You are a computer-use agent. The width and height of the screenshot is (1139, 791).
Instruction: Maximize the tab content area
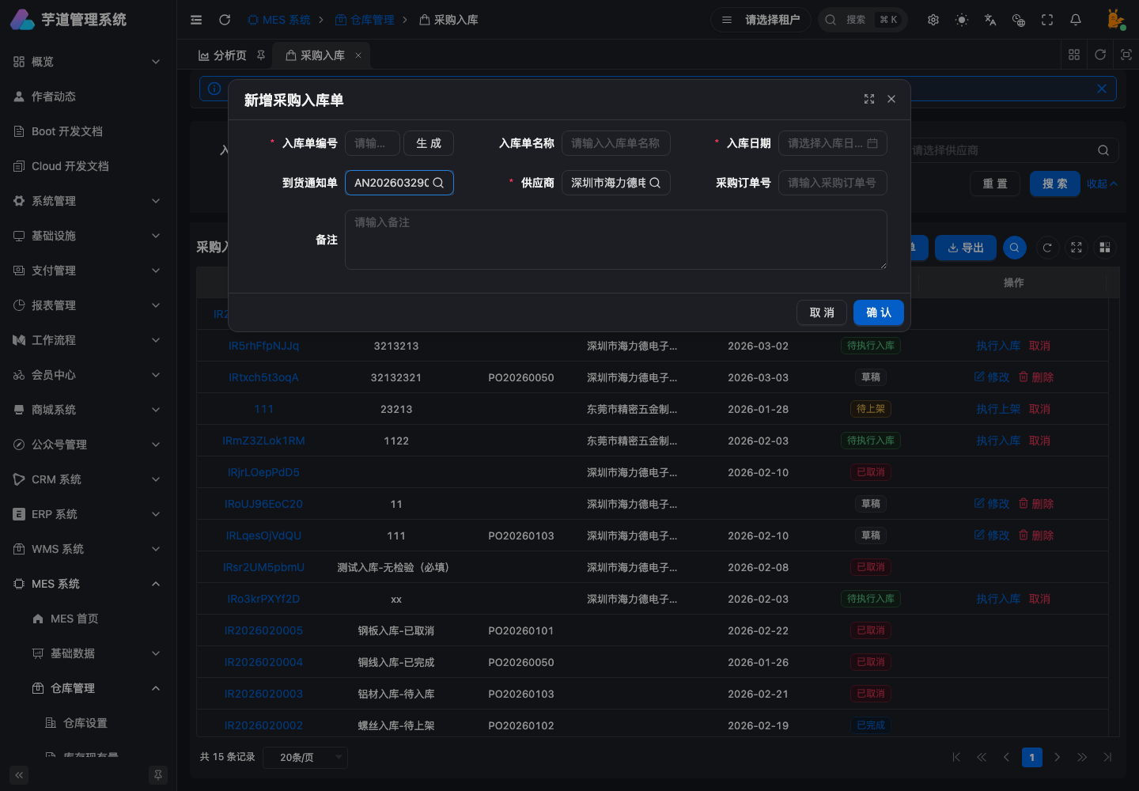click(1126, 55)
